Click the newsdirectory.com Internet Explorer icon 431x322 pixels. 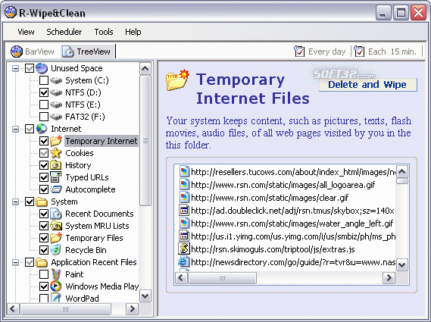[184, 262]
